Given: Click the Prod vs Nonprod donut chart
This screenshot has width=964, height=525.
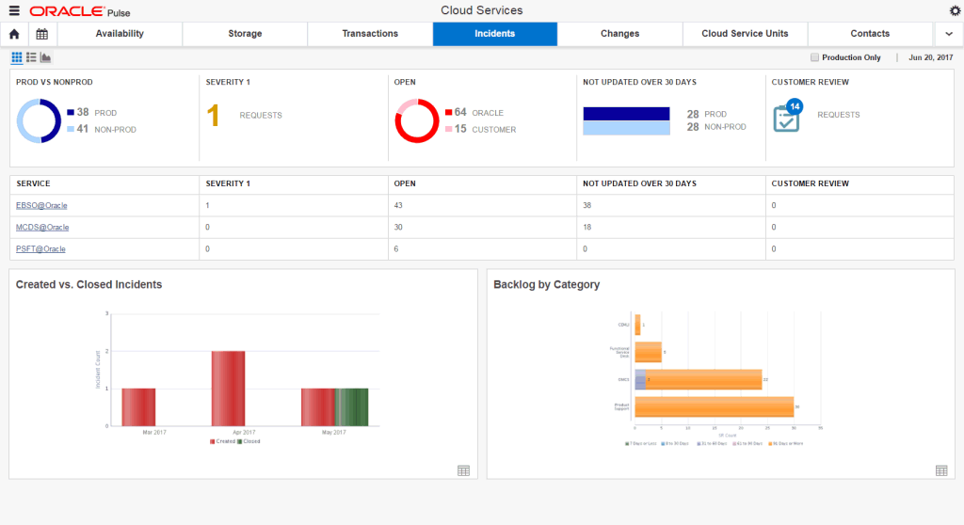Looking at the screenshot, I should coord(39,121).
